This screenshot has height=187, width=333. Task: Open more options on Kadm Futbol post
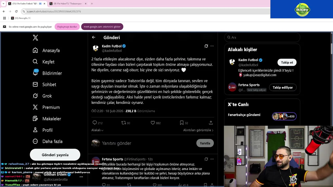(212, 46)
